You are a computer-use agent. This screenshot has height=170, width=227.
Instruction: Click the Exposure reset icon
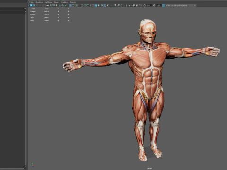coord(144,5)
